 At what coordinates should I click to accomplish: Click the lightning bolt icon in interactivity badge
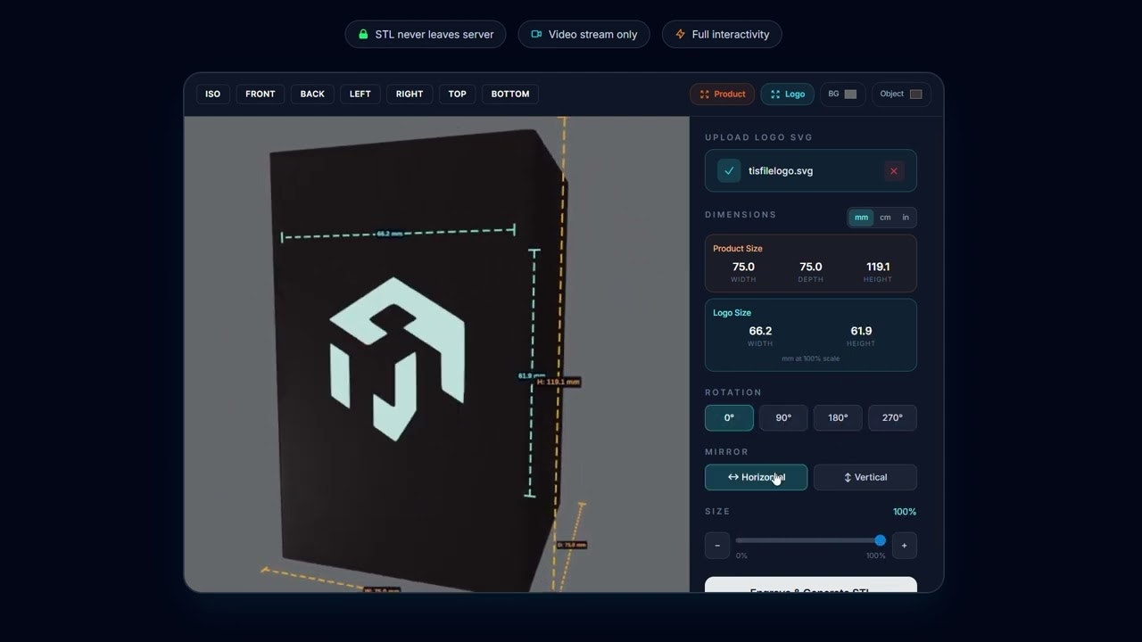680,34
